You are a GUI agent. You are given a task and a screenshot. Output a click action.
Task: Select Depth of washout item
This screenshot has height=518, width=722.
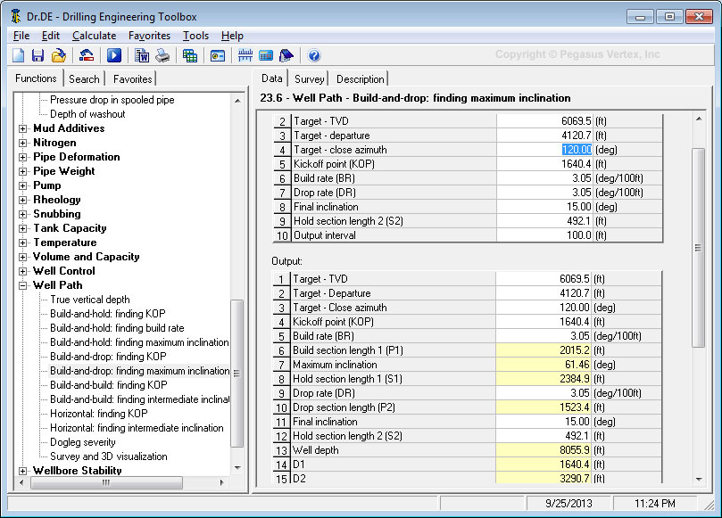(87, 114)
